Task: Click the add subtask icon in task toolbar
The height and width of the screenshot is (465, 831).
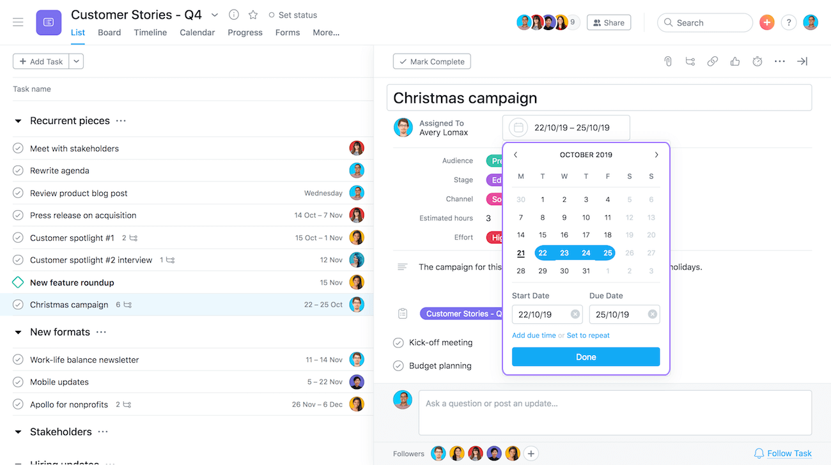Action: [x=690, y=61]
